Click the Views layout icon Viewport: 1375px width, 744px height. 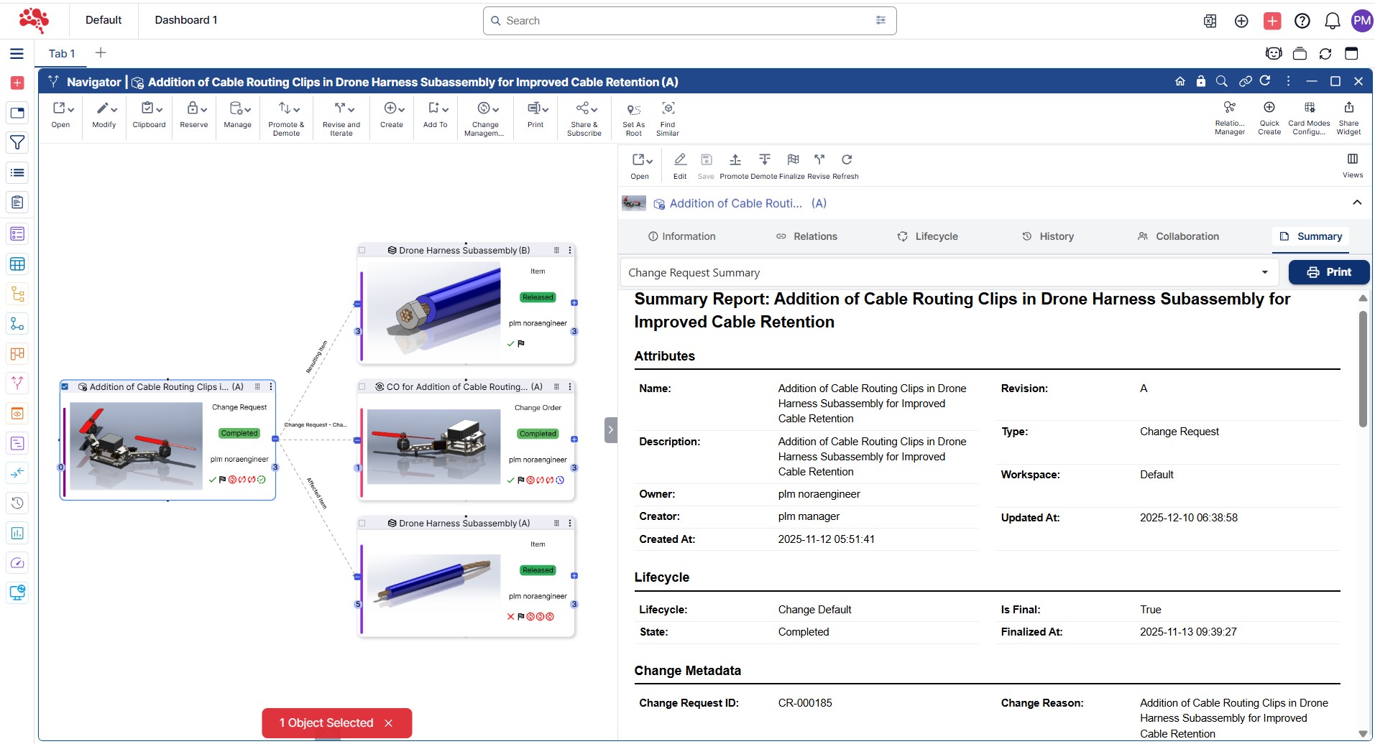click(1352, 159)
